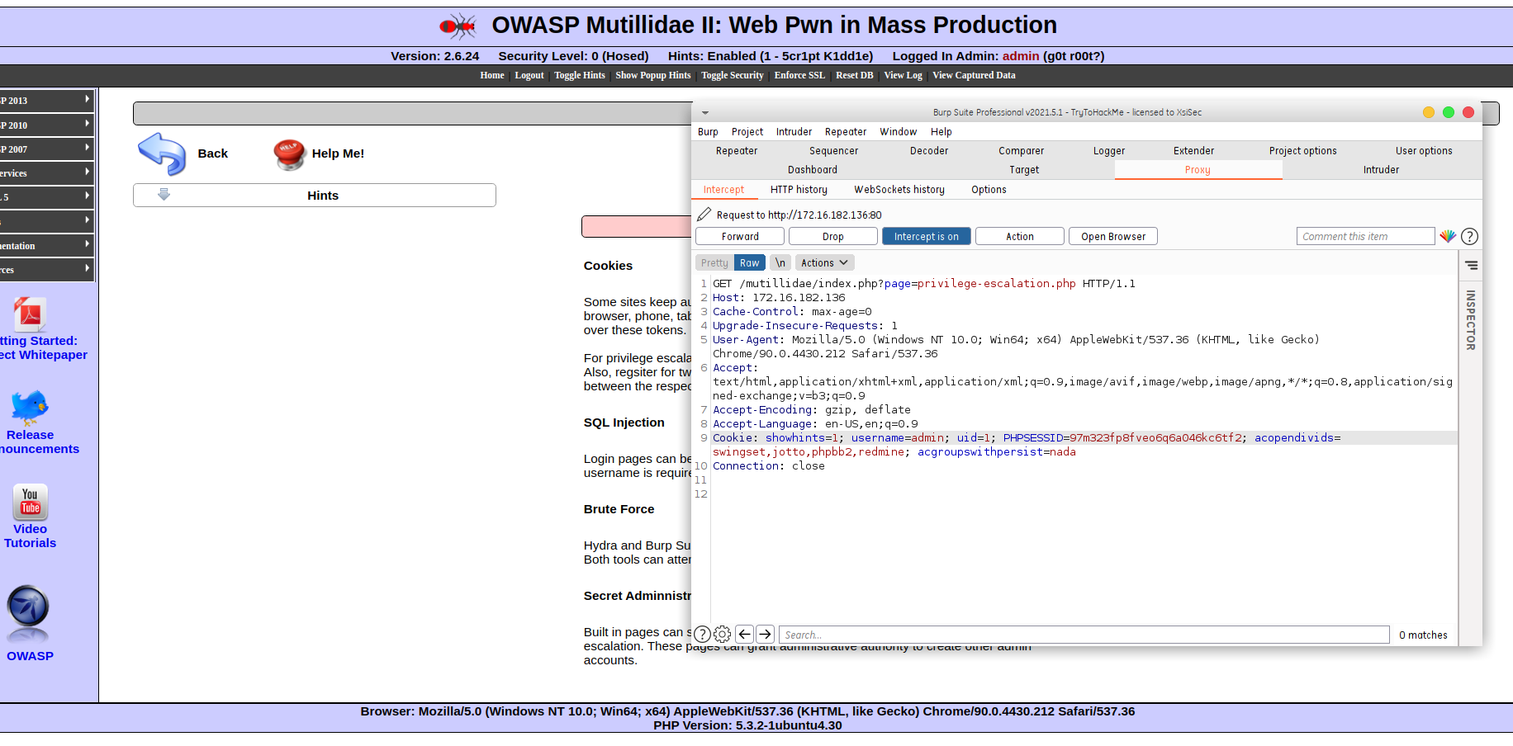The height and width of the screenshot is (746, 1513).
Task: Open the PDF whitepaper icon in sidebar
Action: [30, 314]
